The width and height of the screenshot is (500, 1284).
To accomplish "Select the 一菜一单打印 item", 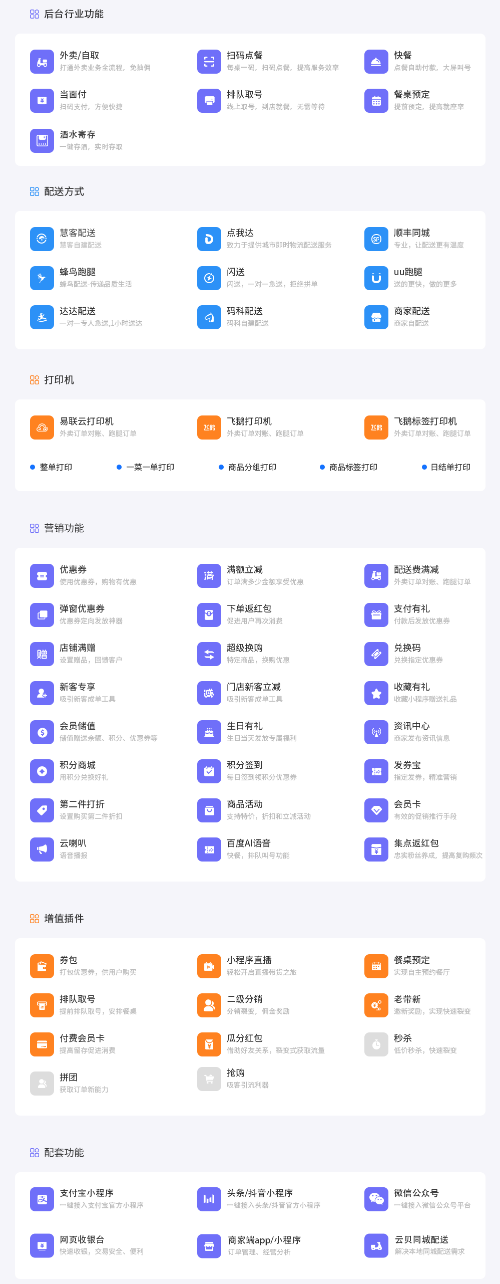I will (x=145, y=467).
